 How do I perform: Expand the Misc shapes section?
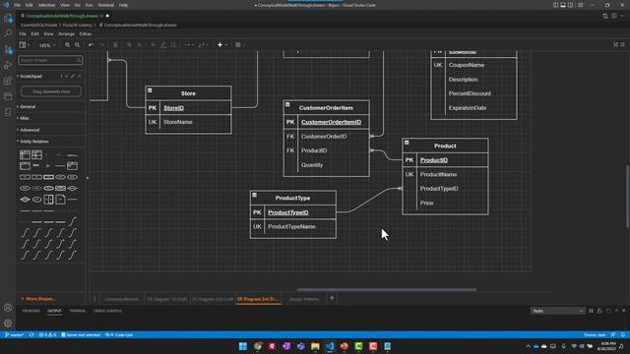24,118
